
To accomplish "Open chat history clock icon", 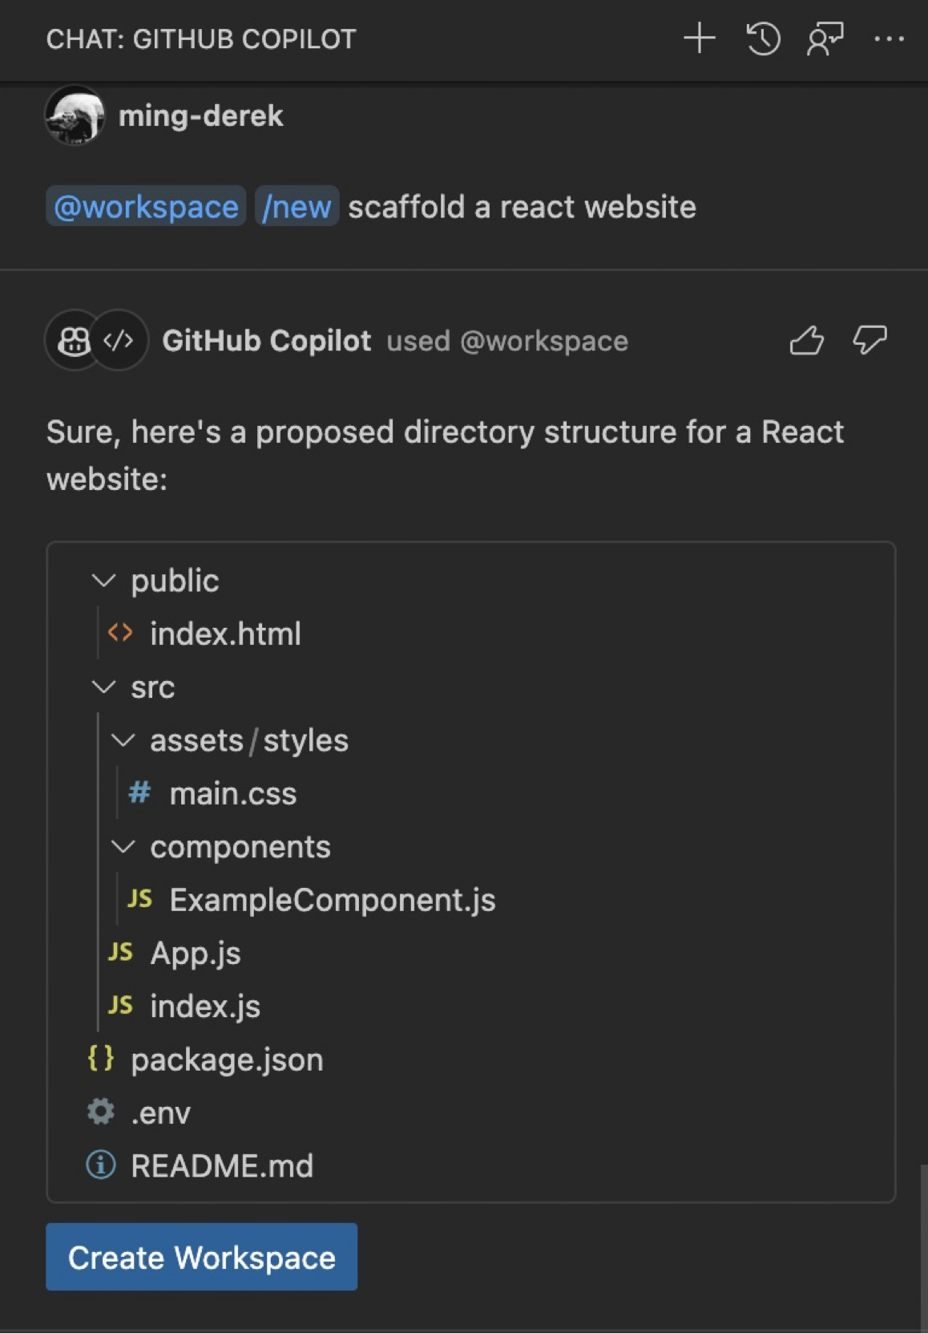I will pos(762,38).
